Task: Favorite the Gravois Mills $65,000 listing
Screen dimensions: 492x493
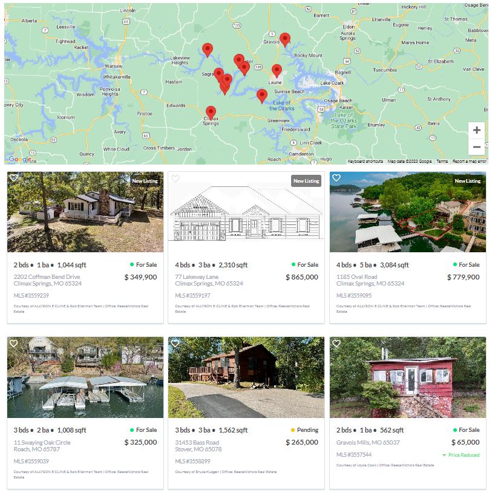Action: click(336, 344)
